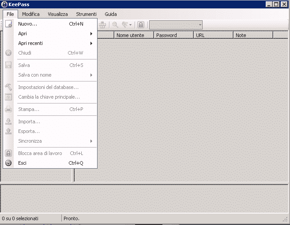
Task: Select the Stampa... menu entry
Action: [50, 109]
